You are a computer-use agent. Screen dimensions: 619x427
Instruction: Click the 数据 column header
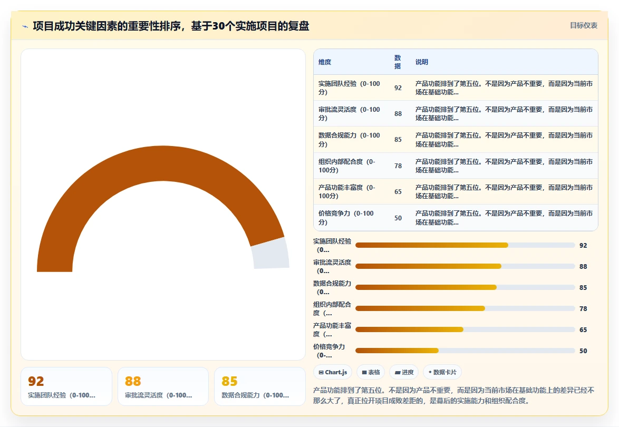click(x=398, y=62)
